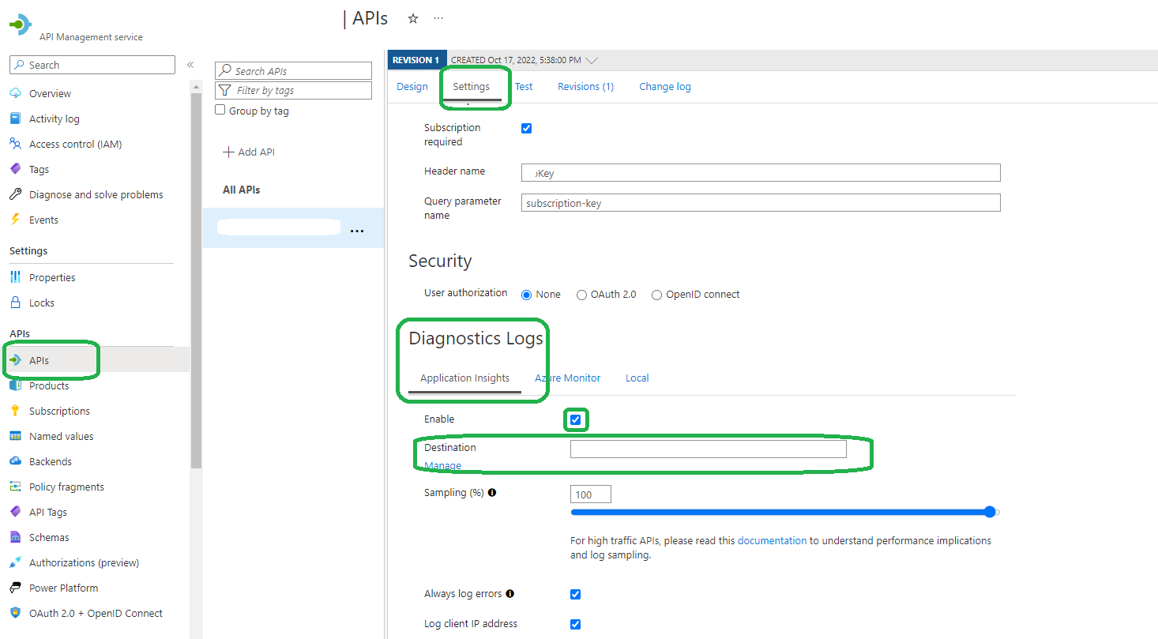
Task: Click the Schemas icon
Action: (15, 537)
